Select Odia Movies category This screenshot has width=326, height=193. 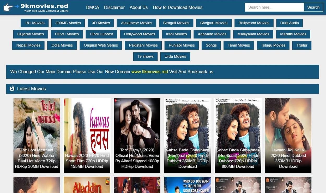(x=62, y=45)
